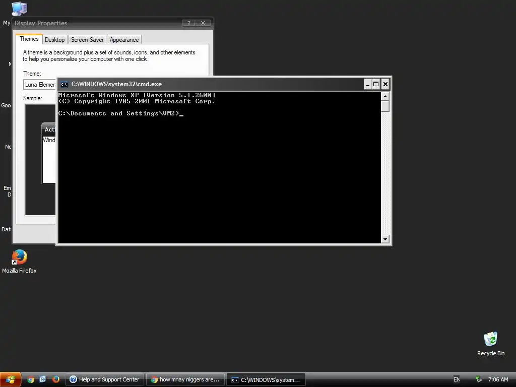Click the Display Properties help question button
The width and height of the screenshot is (516, 387).
point(188,23)
